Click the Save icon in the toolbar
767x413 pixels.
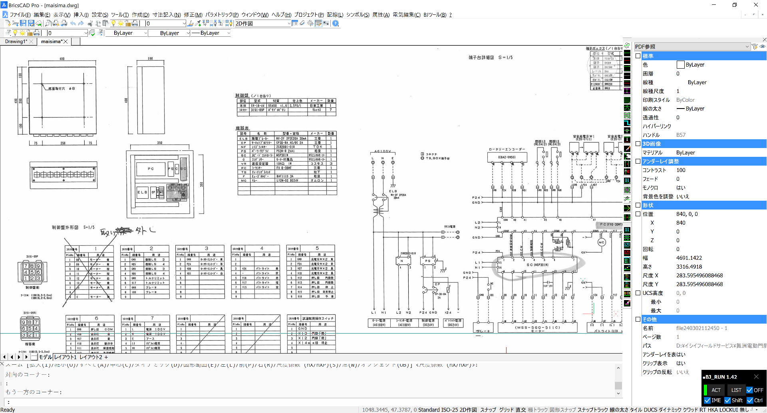[x=23, y=24]
